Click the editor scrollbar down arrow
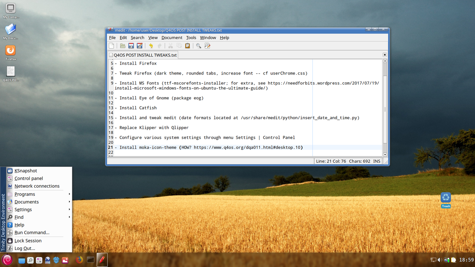 pyautogui.click(x=385, y=154)
